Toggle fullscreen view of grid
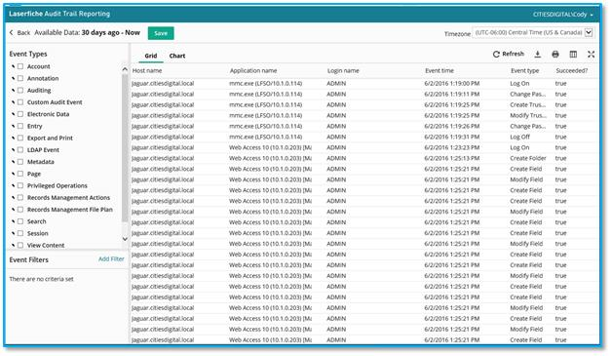This screenshot has width=611, height=356. click(x=592, y=55)
